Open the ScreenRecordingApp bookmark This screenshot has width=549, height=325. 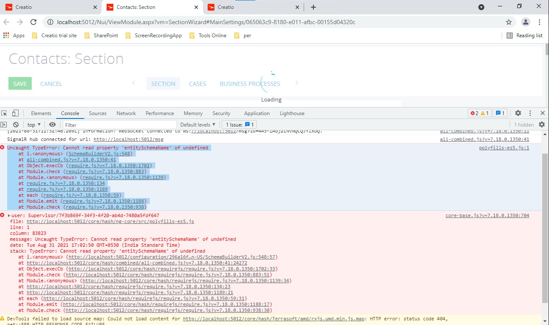pos(154,36)
